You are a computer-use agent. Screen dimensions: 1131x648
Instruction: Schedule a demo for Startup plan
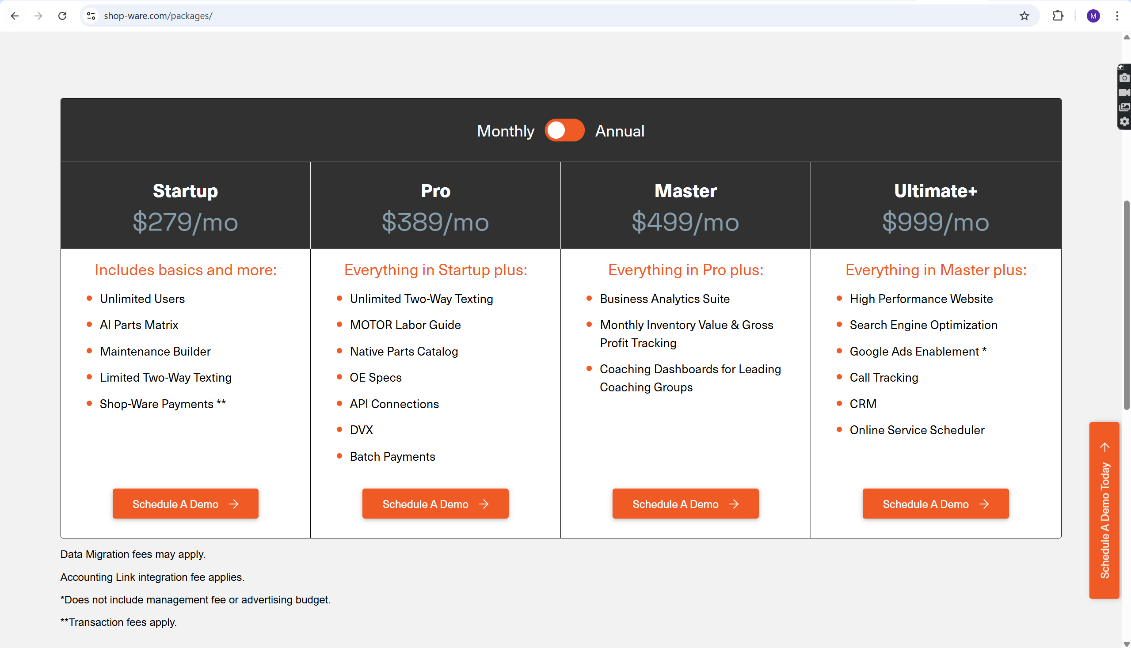(x=185, y=504)
